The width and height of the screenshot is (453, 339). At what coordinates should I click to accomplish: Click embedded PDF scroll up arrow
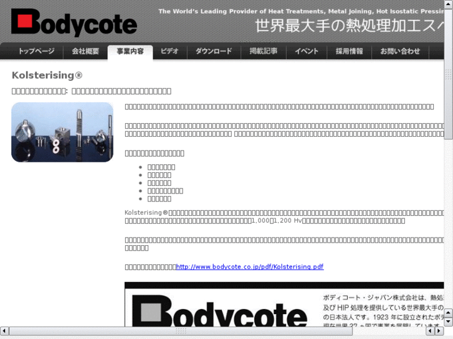click(449, 312)
